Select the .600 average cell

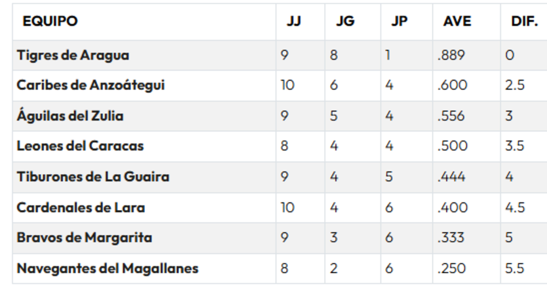point(452,85)
